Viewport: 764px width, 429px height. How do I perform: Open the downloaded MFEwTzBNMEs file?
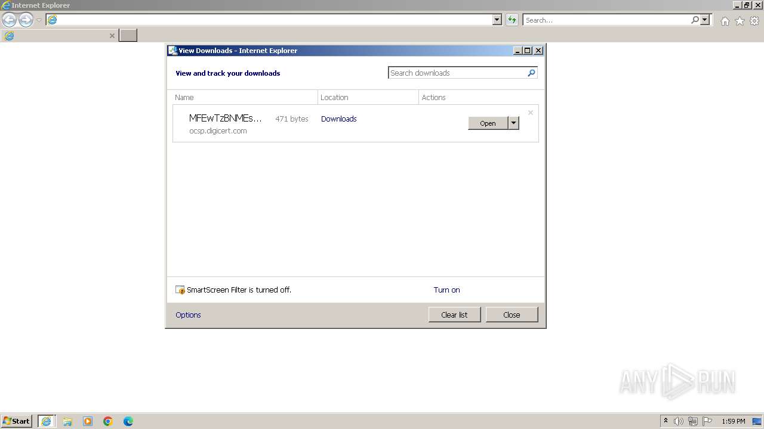pos(488,123)
